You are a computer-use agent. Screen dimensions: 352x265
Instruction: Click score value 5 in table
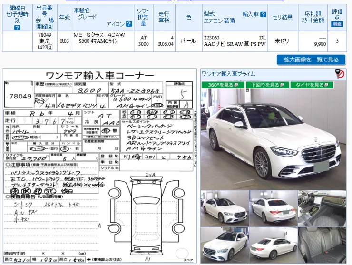[337, 41]
